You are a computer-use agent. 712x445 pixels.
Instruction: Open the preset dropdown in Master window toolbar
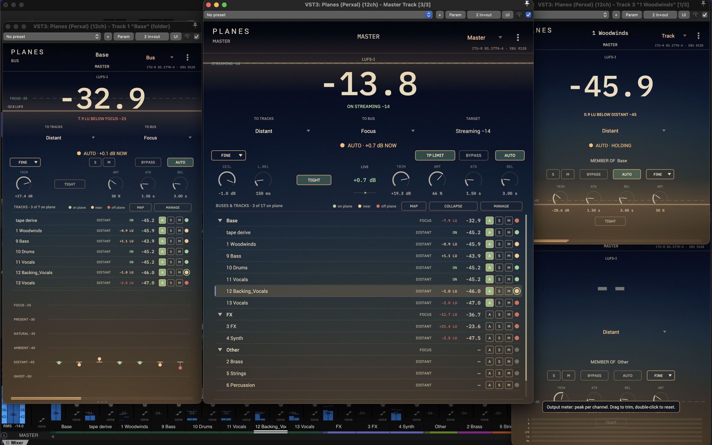tap(318, 15)
